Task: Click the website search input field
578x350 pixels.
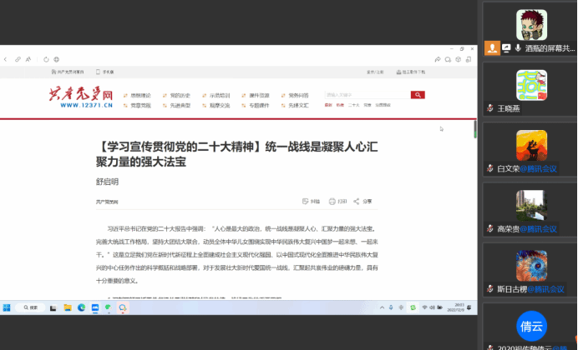Action: point(366,95)
